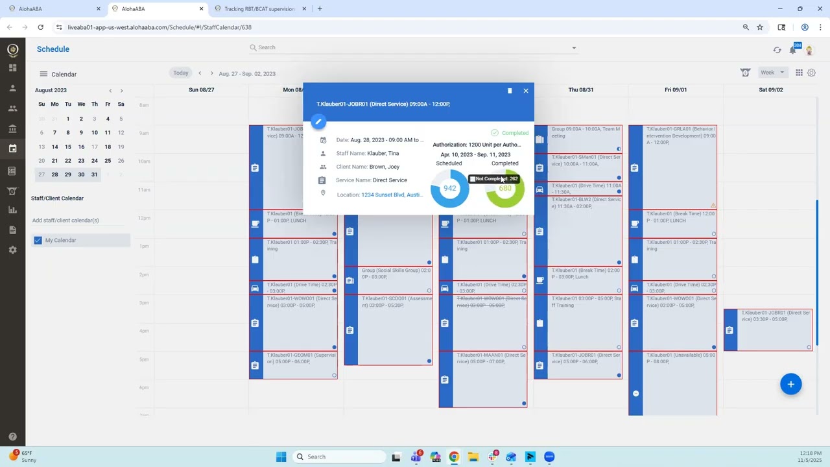Go to next month in mini calendar
The image size is (830, 467).
(x=121, y=91)
